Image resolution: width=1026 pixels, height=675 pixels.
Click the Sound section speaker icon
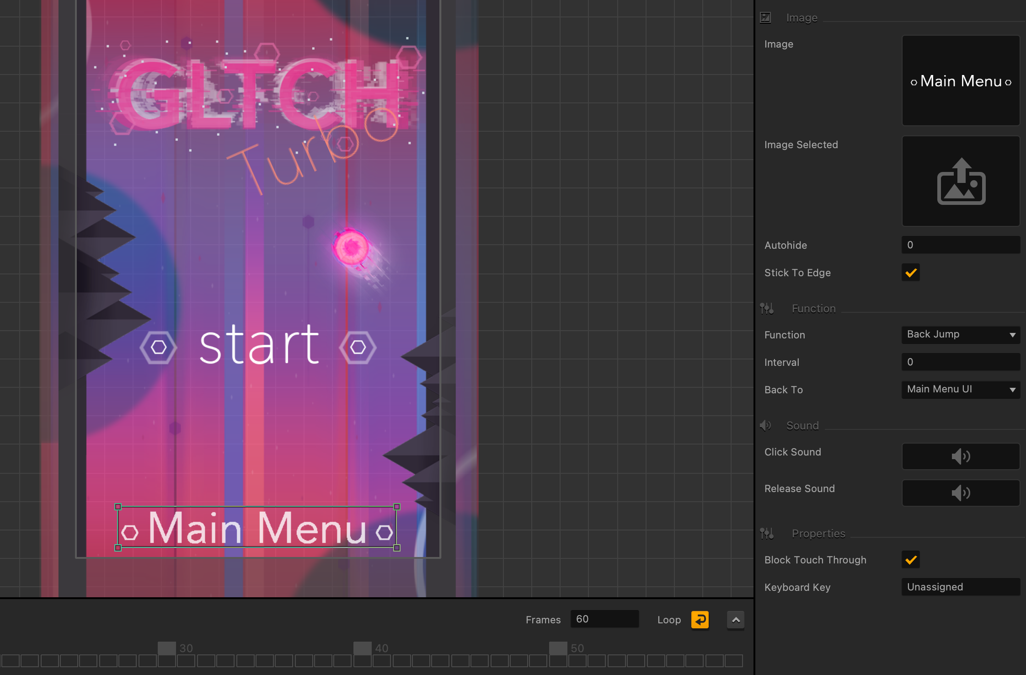coord(765,426)
